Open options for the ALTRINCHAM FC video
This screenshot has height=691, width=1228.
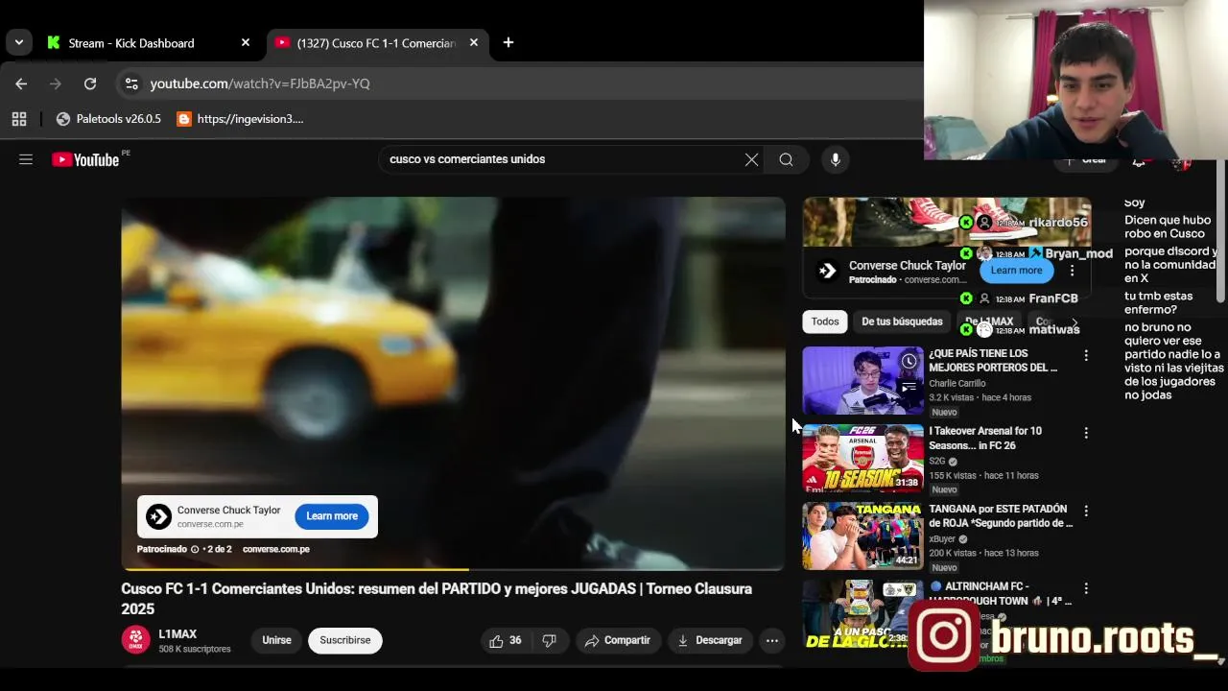point(1086,588)
